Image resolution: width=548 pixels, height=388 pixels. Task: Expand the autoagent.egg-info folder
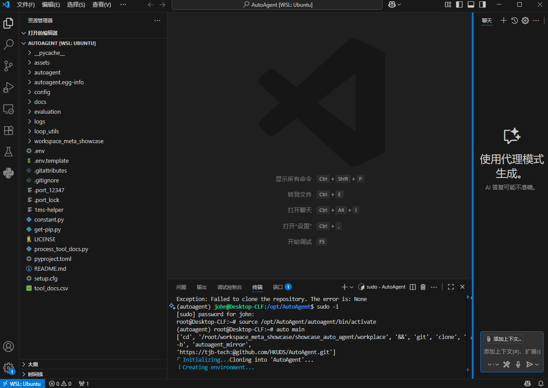pyautogui.click(x=93, y=82)
